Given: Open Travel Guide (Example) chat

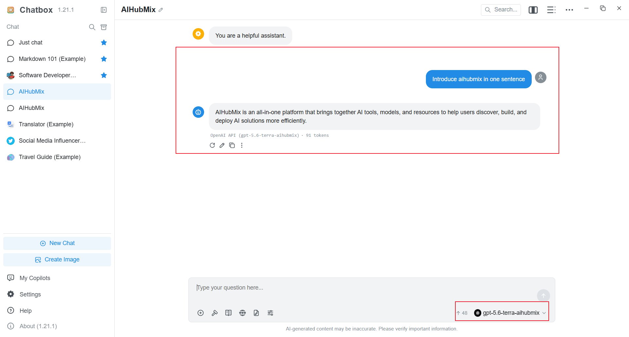Looking at the screenshot, I should coord(57,157).
